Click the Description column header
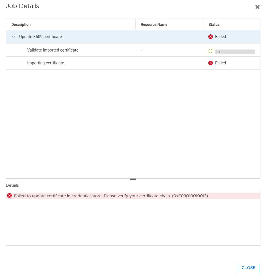This screenshot has width=267, height=277. pos(21,24)
